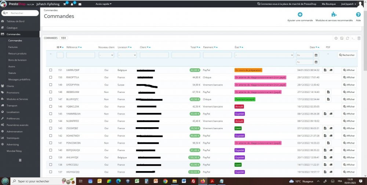Open the Accès rapide dropdown menu
Image resolution: width=367 pixels, height=185 pixels.
pyautogui.click(x=103, y=4)
